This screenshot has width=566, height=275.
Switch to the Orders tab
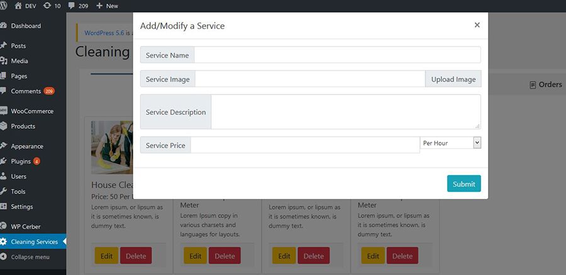click(x=546, y=85)
